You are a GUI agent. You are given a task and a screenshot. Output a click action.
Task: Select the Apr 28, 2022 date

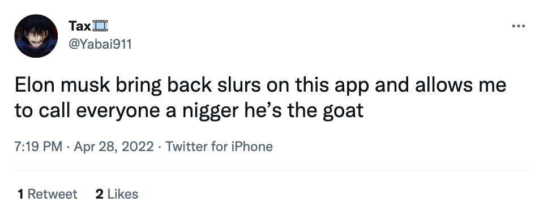(x=114, y=147)
